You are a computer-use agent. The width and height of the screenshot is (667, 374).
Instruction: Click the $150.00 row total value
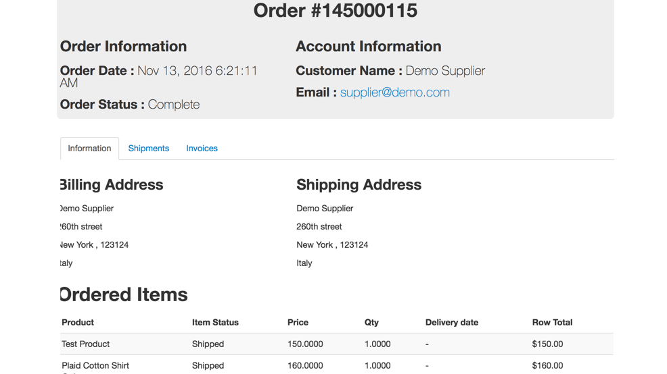[x=547, y=344]
